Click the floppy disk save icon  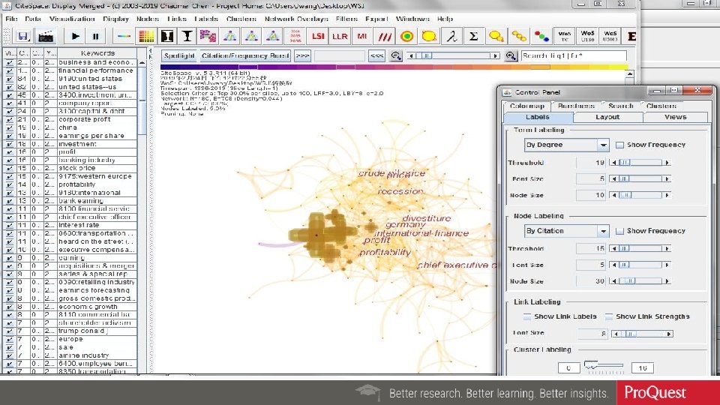(23, 36)
